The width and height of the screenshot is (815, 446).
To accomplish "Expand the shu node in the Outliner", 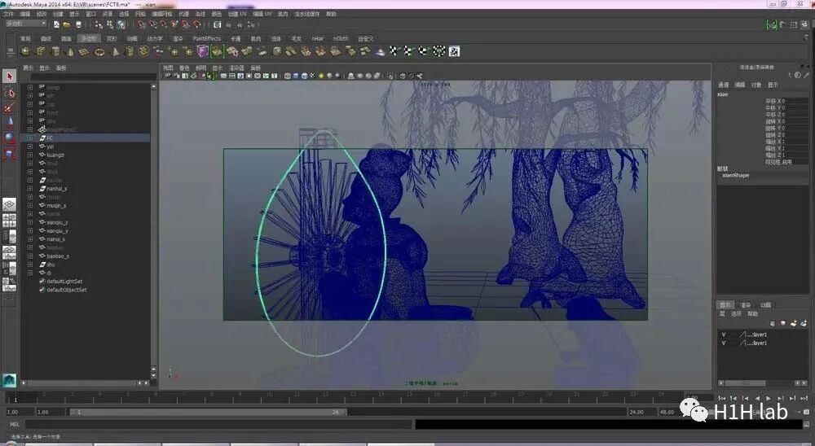I will (29, 265).
